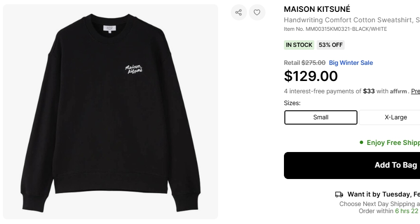420x224 pixels.
Task: Click the green free shipping dot
Action: coord(361,143)
